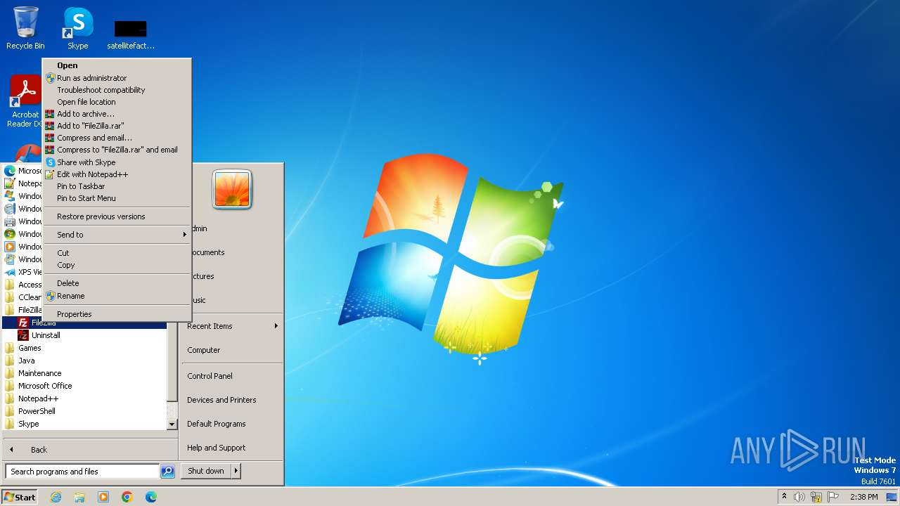The width and height of the screenshot is (900, 506).
Task: Expand Recent Items submenu
Action: pyautogui.click(x=232, y=326)
